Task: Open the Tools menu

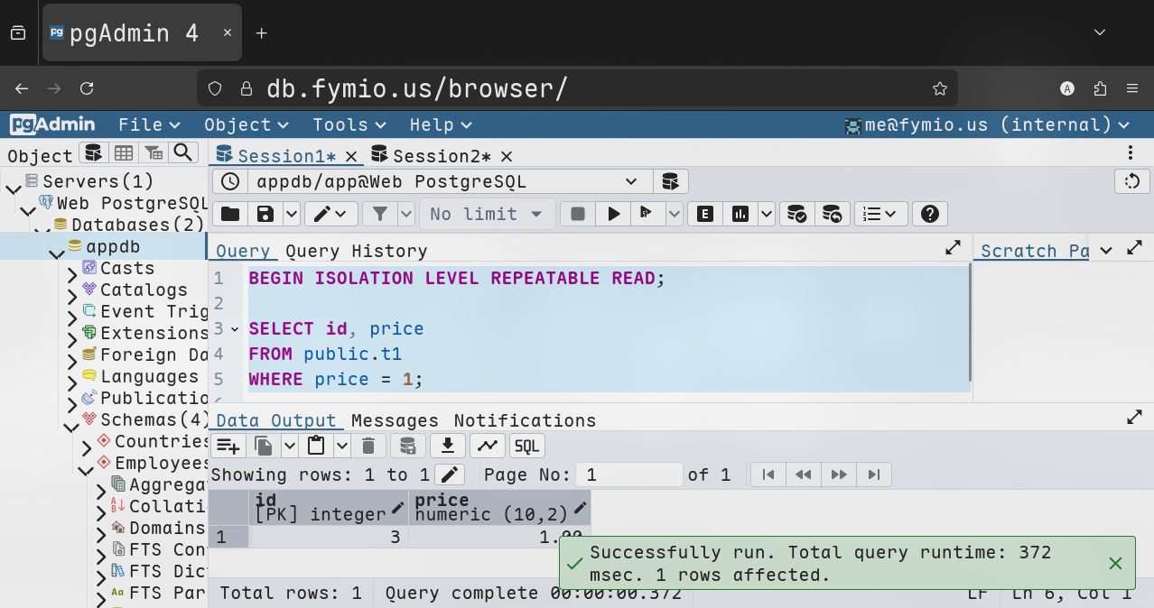Action: click(x=349, y=125)
